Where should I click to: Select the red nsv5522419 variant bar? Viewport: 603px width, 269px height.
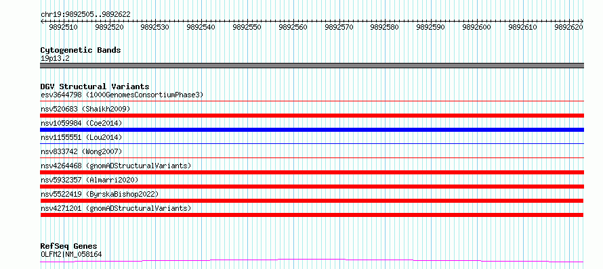[x=312, y=201]
